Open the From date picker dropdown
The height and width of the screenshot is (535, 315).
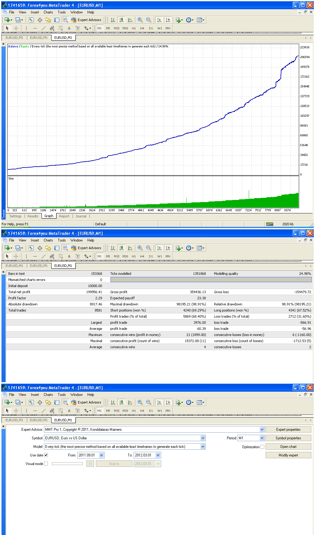pos(102,455)
